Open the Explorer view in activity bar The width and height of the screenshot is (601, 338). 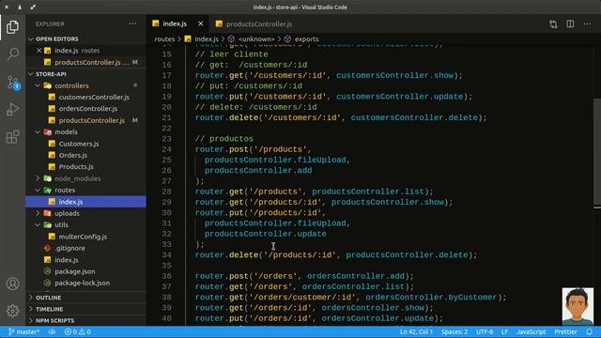(x=12, y=27)
